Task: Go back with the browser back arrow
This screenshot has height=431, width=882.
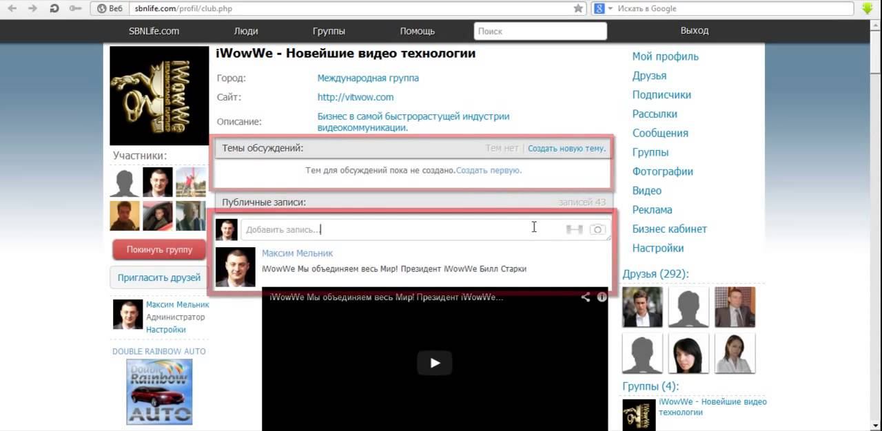Action: click(x=12, y=8)
